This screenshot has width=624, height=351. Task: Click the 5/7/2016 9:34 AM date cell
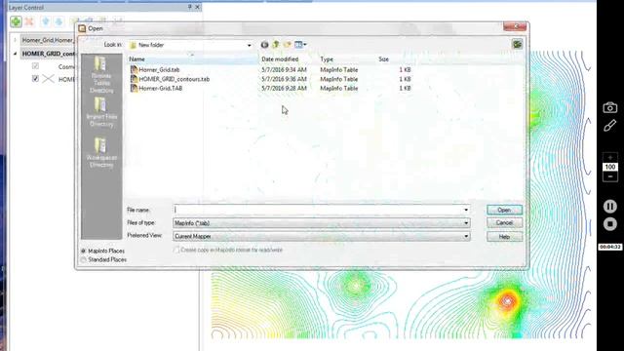[x=284, y=69]
